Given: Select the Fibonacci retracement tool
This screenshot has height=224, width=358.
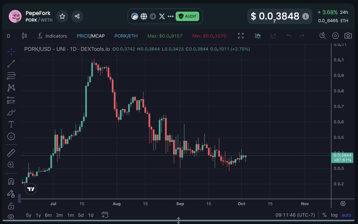Looking at the screenshot, I should click(11, 76).
